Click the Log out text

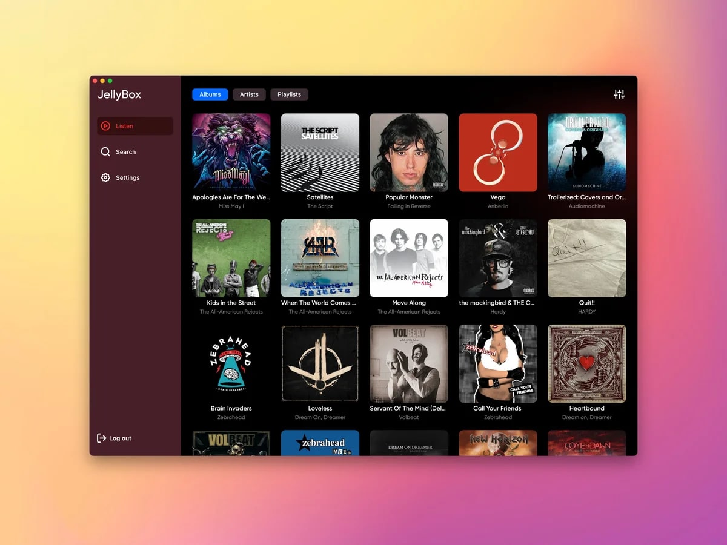(120, 438)
